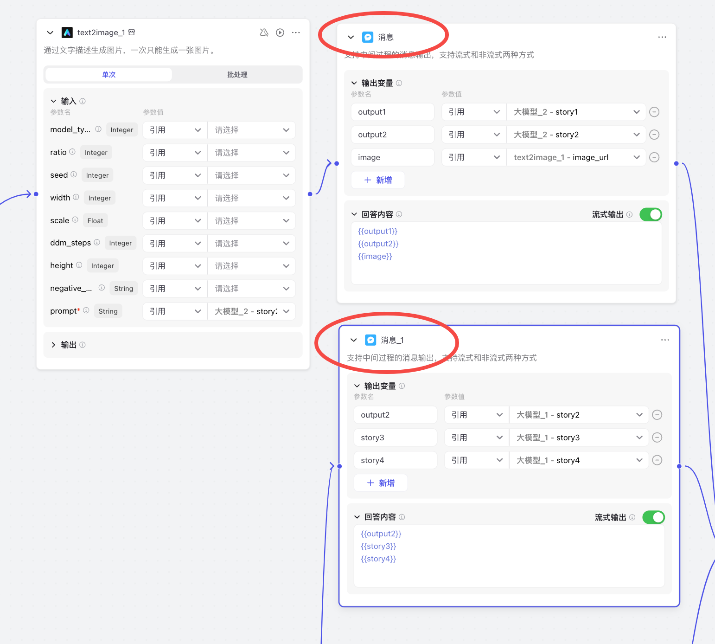Remove the output2 row in 消息 node

coord(654,135)
